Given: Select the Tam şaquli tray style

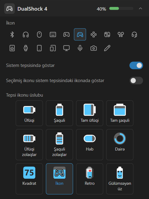Looking at the screenshot, I should [x=120, y=113].
